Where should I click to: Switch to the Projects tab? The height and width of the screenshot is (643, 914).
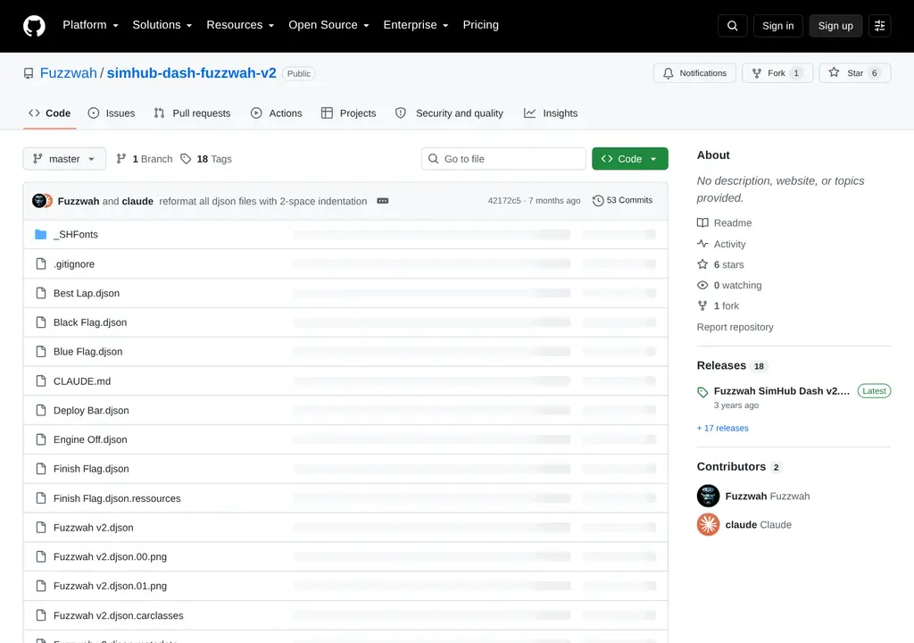pos(349,113)
